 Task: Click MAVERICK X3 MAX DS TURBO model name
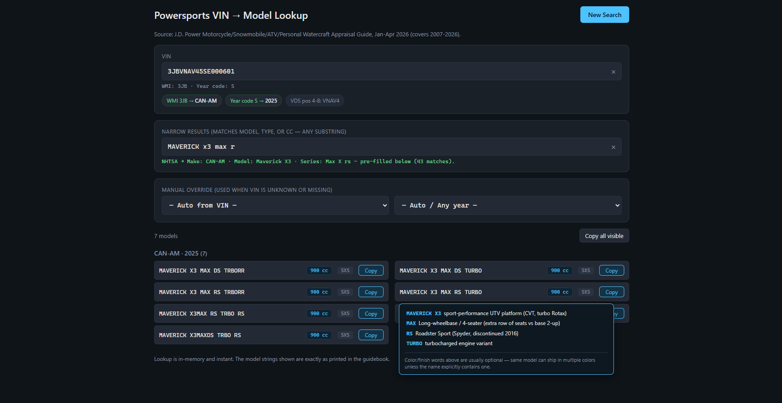pos(441,271)
